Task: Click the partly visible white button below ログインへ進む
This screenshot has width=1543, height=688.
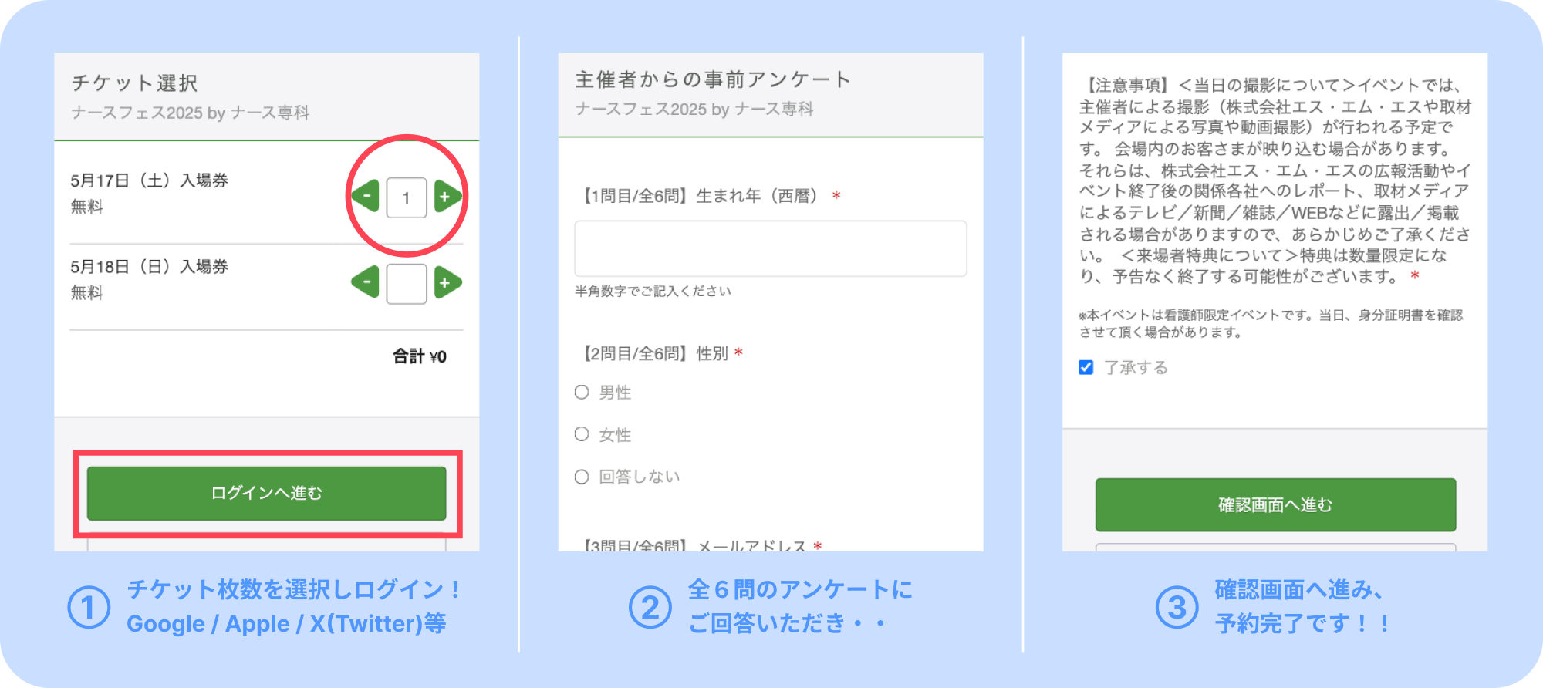Action: tap(267, 545)
